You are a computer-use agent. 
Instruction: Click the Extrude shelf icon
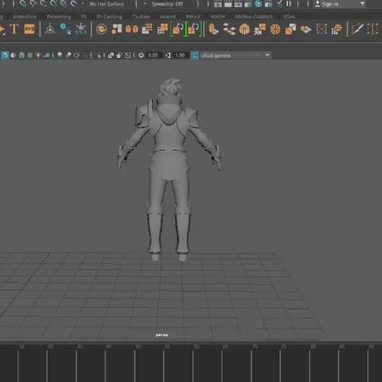[x=213, y=29]
